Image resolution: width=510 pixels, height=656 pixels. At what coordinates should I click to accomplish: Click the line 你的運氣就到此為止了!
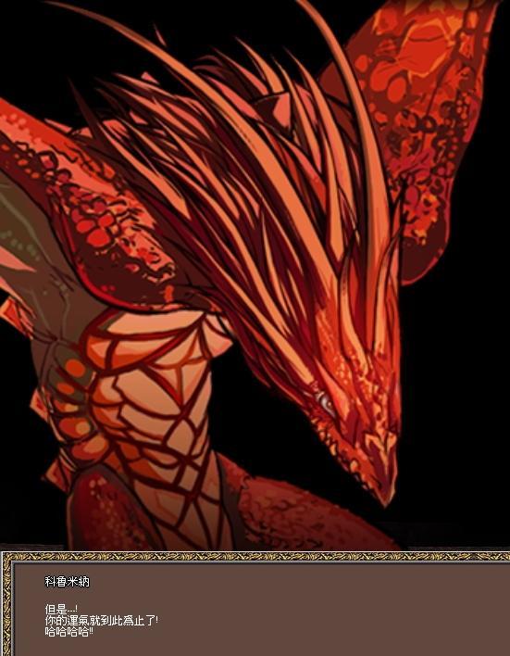tap(101, 621)
